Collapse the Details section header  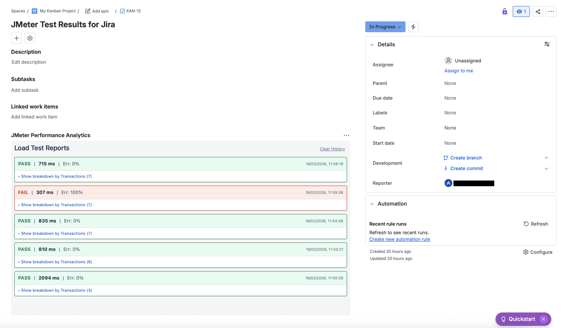372,44
